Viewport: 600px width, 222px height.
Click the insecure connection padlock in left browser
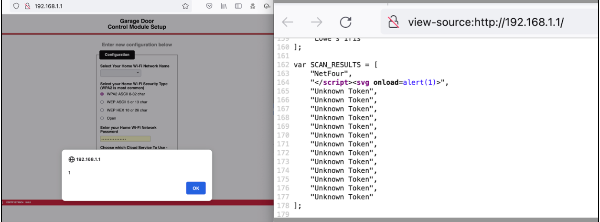point(27,6)
